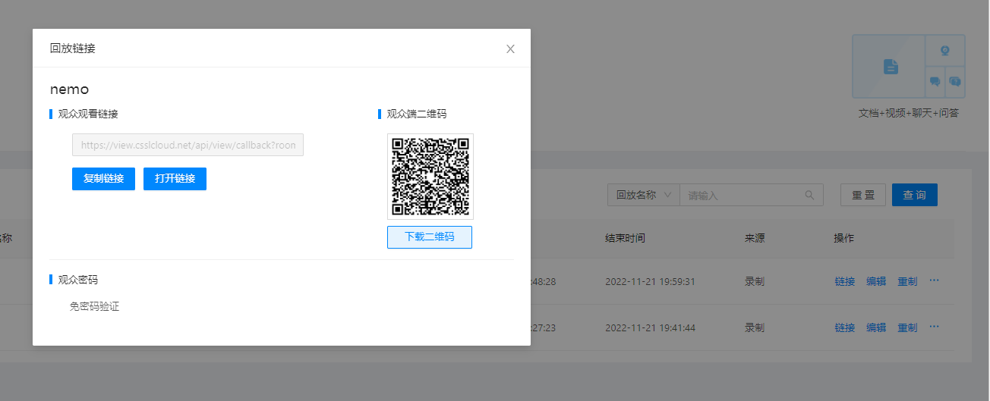Download QR code via 下载二维码
Viewport: 990px width, 401px height.
430,237
